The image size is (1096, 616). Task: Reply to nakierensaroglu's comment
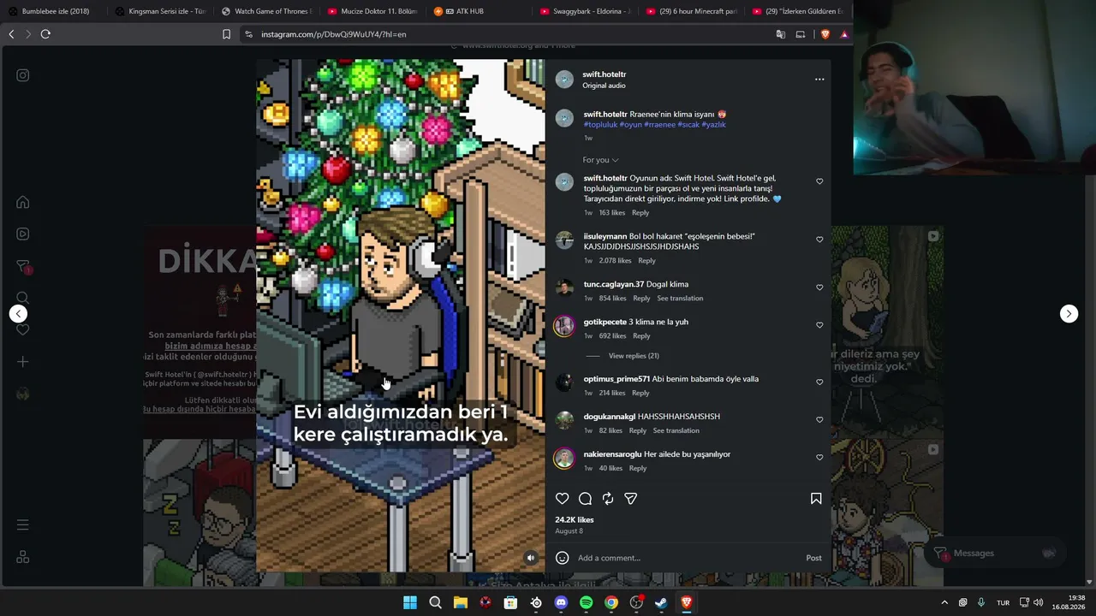(x=638, y=469)
